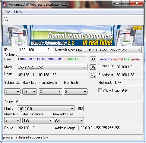Click the application logo in title bar
Image resolution: width=146 pixels, height=143 pixels.
5,5
